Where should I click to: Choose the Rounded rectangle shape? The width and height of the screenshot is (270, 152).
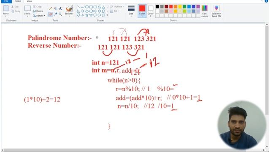95,7
